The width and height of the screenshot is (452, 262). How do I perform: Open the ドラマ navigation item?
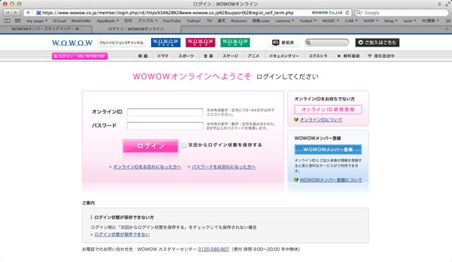pyautogui.click(x=163, y=56)
